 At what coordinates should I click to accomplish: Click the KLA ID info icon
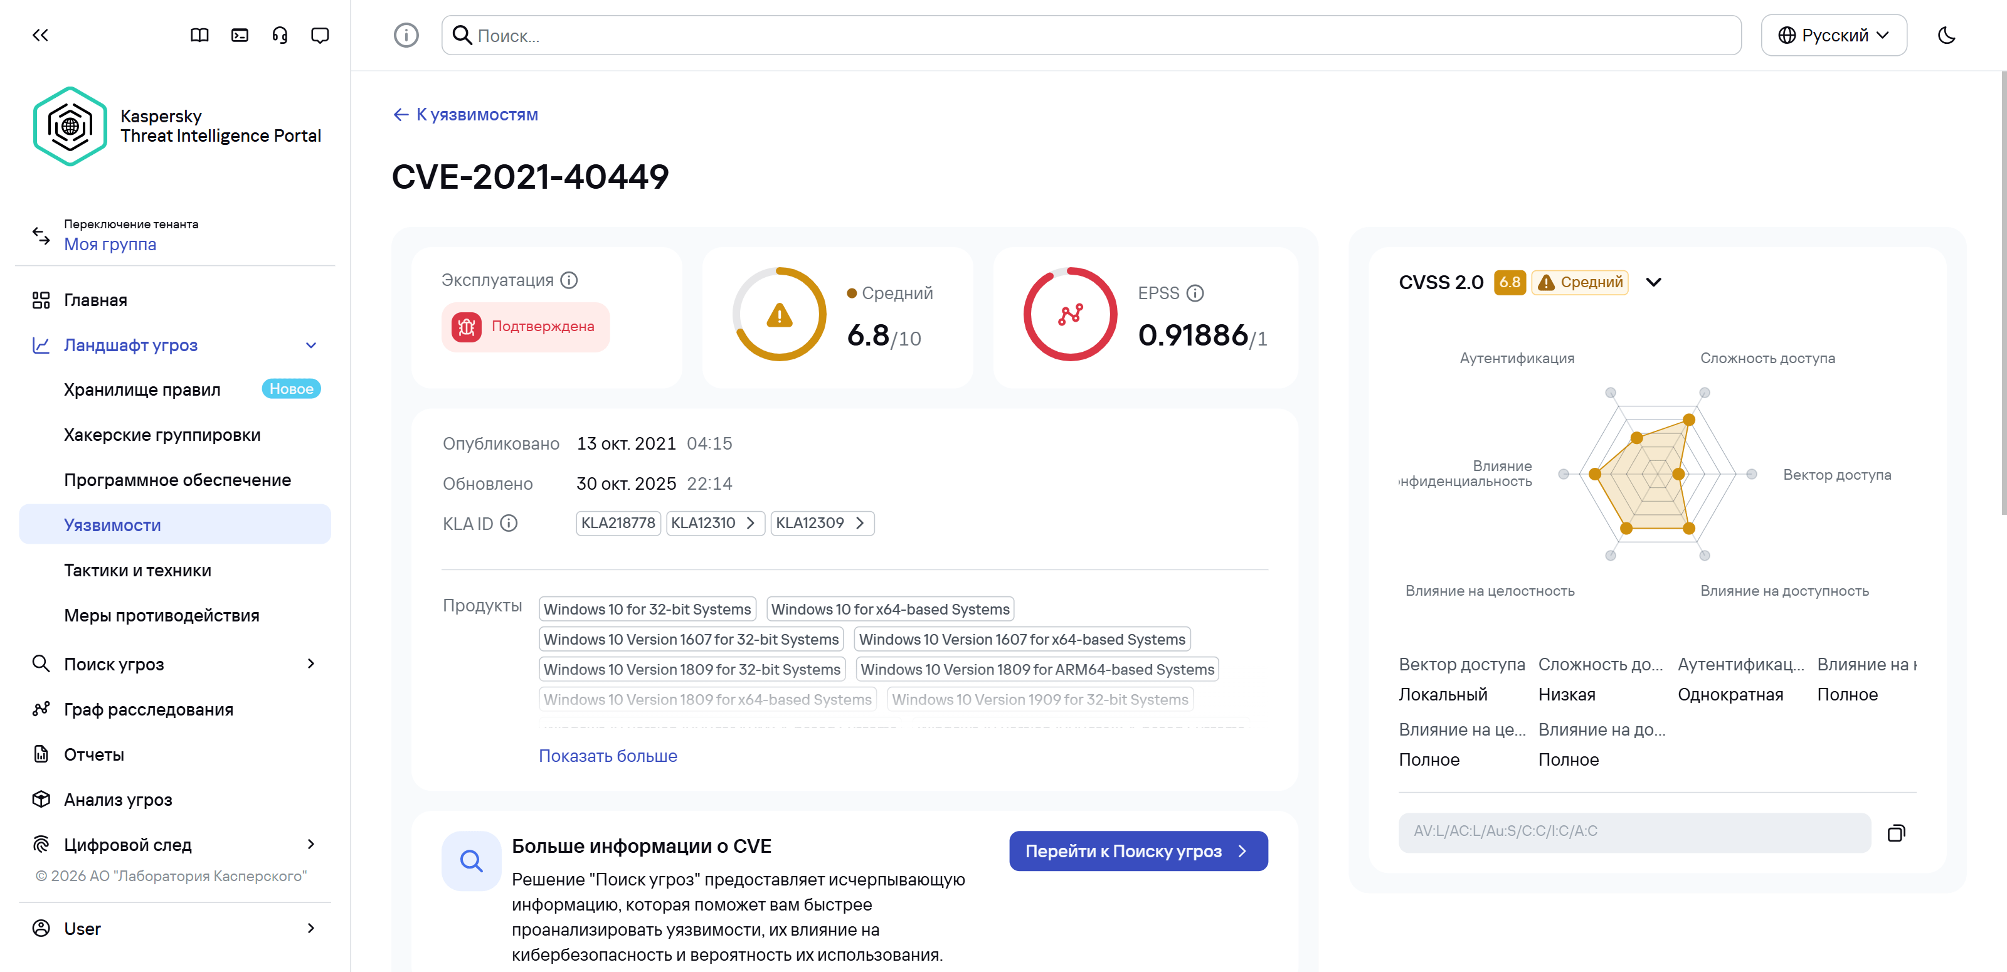tap(509, 524)
